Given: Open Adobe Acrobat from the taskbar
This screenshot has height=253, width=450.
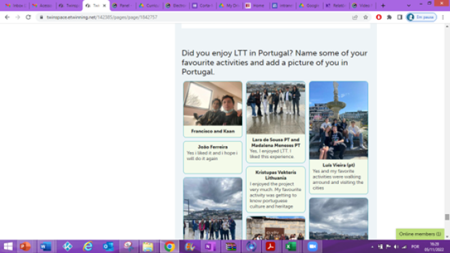Looking at the screenshot, I should (271, 247).
